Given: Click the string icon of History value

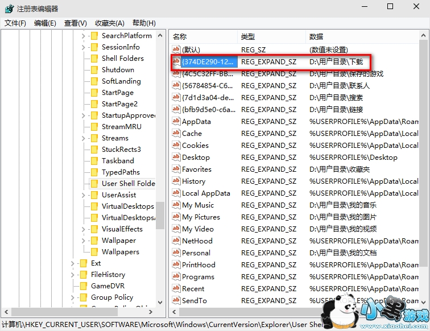Looking at the screenshot, I should coord(176,181).
